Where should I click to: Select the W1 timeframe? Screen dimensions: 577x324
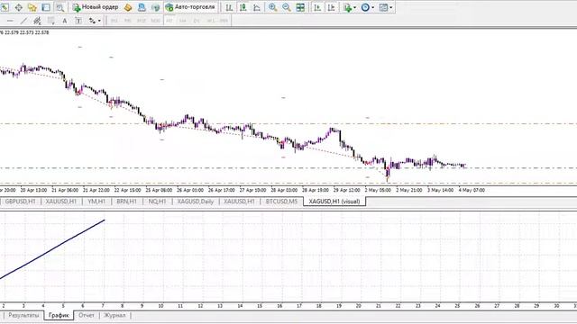click(210, 21)
